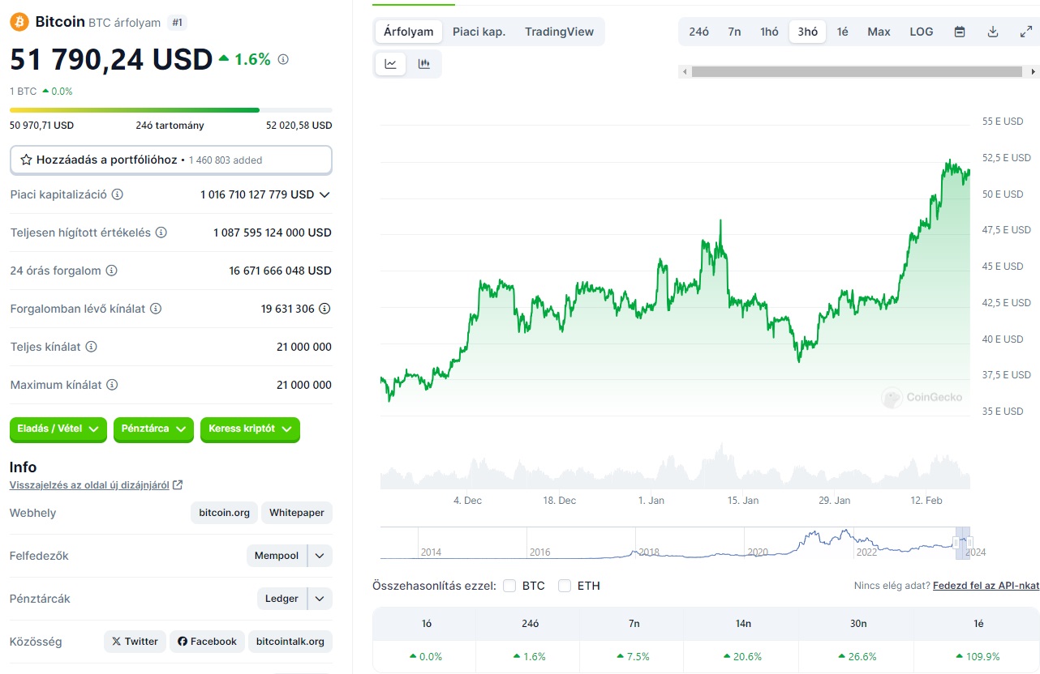The height and width of the screenshot is (674, 1040).
Task: Select 24ó time range
Action: point(698,32)
